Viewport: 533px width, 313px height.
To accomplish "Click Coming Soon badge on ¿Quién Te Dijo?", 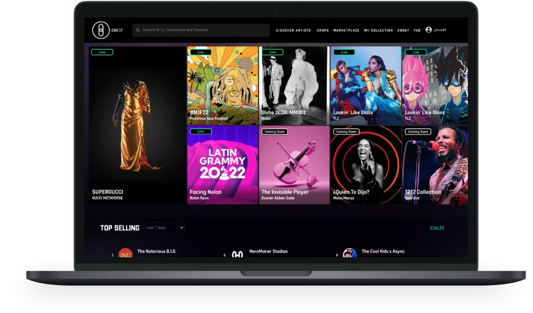I will click(x=346, y=131).
